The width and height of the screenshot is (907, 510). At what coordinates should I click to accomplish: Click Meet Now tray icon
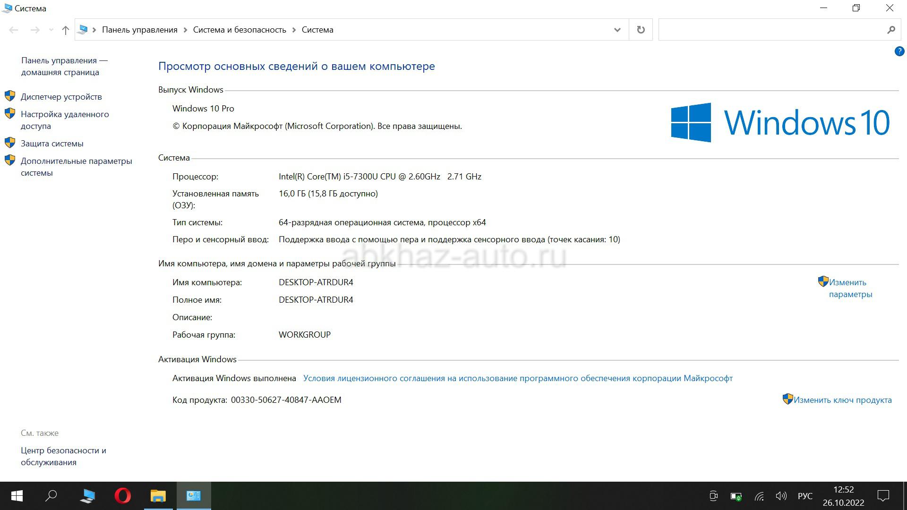[x=714, y=496]
